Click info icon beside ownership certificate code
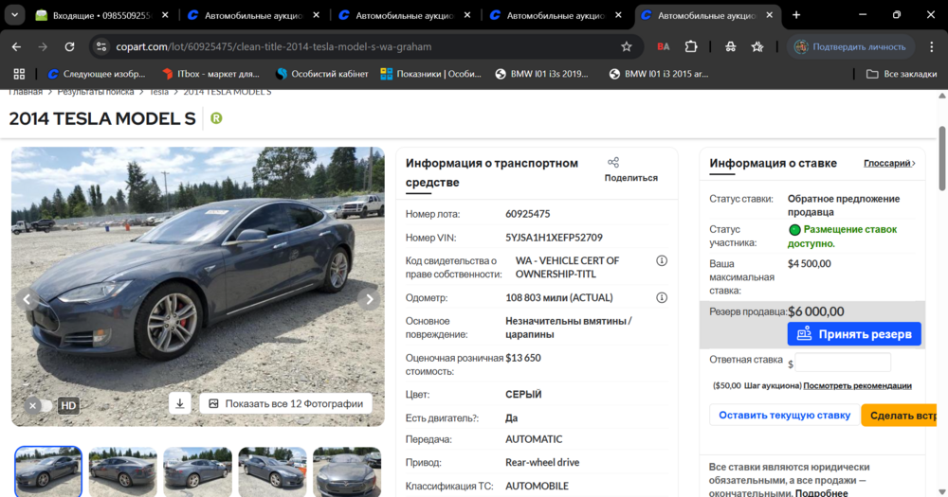Image resolution: width=948 pixels, height=497 pixels. (x=662, y=260)
